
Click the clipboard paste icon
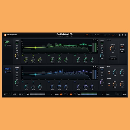point(122,35)
